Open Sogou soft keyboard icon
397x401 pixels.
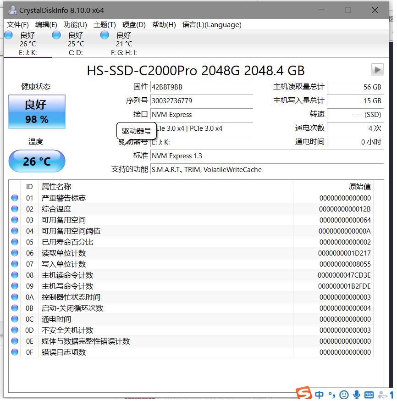pyautogui.click(x=369, y=395)
